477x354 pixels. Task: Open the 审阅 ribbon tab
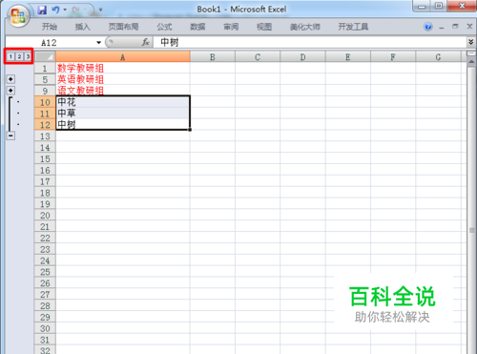[x=231, y=27]
